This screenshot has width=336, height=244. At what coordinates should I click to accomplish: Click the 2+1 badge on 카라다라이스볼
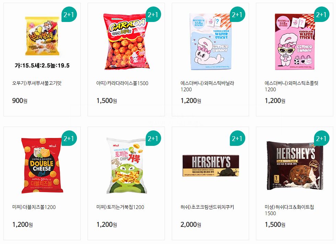pyautogui.click(x=153, y=14)
